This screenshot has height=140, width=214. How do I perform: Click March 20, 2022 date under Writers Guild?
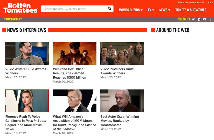pos(16,77)
